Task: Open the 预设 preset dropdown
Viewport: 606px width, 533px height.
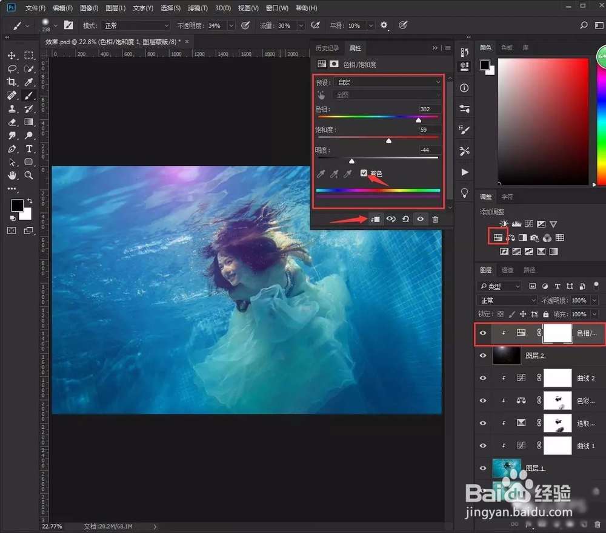Action: point(388,81)
